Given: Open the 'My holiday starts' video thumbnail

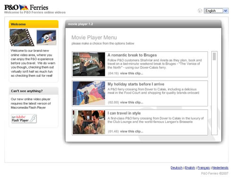Looking at the screenshot, I should (x=89, y=93).
